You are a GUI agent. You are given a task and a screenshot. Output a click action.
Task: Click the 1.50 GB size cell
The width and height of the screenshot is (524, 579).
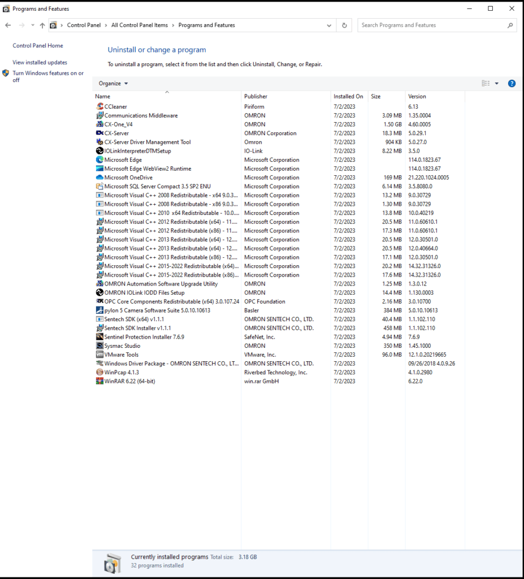[x=392, y=124]
